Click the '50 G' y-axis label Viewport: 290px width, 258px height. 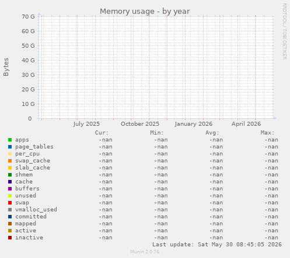tap(28, 46)
